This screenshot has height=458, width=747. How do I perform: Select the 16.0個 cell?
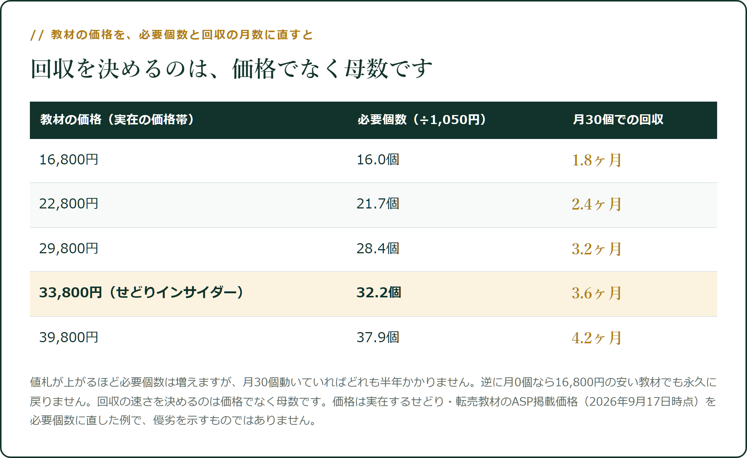click(378, 160)
